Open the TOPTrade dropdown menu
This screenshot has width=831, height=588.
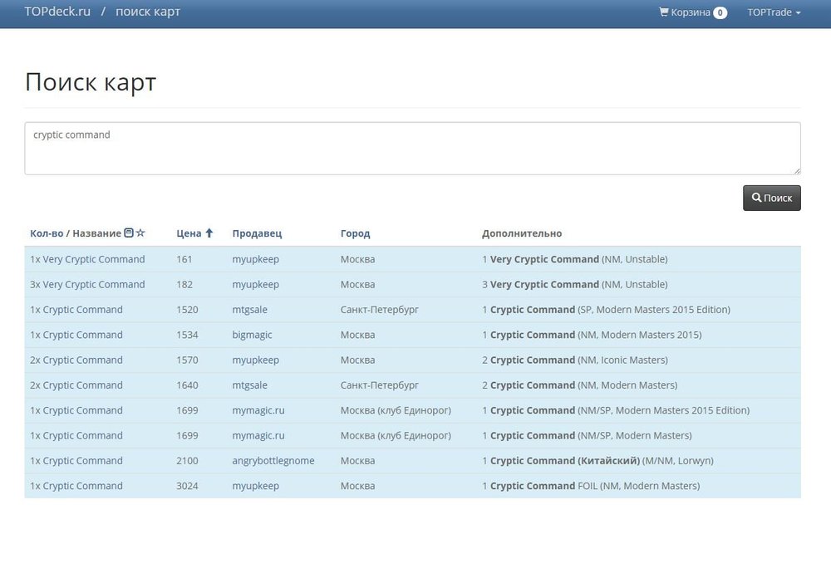pos(774,12)
